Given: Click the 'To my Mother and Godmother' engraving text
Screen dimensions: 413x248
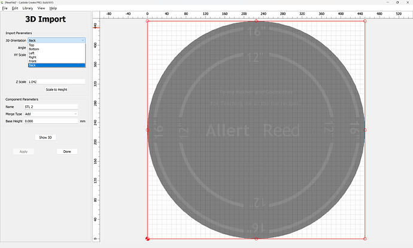Looking at the screenshot, I should (x=256, y=92).
